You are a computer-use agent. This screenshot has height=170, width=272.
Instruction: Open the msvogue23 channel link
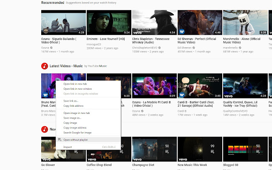pos(93,44)
